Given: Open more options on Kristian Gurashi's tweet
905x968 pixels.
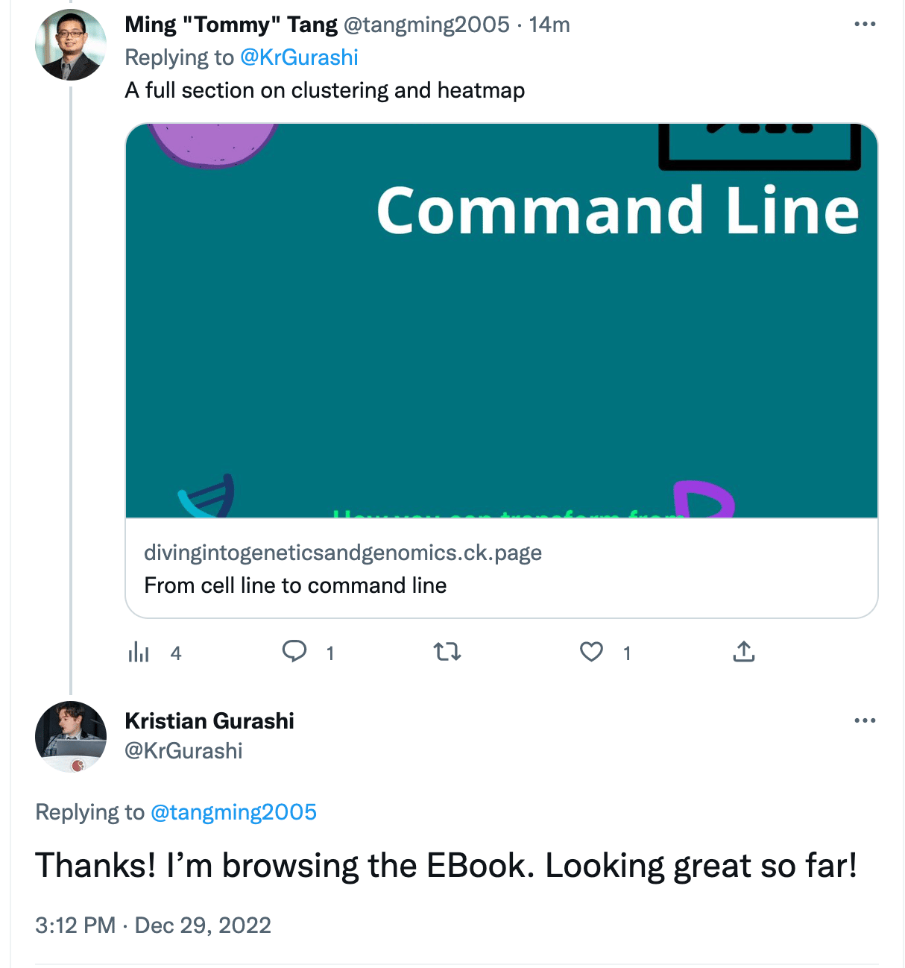Looking at the screenshot, I should (865, 720).
